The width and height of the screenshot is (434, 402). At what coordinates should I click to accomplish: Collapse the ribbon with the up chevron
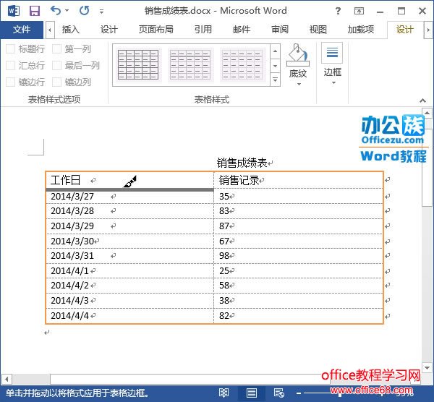422,100
